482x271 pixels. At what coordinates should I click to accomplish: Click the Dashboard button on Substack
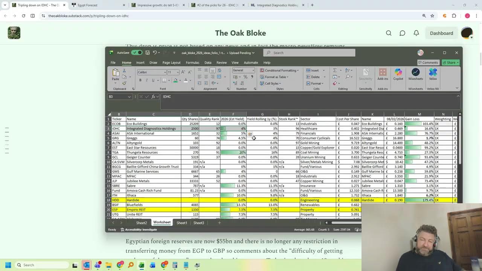coord(441,33)
